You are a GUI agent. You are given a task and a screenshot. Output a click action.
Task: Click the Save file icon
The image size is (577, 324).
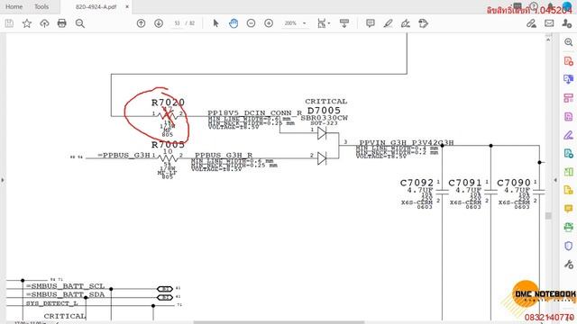pos(9,23)
